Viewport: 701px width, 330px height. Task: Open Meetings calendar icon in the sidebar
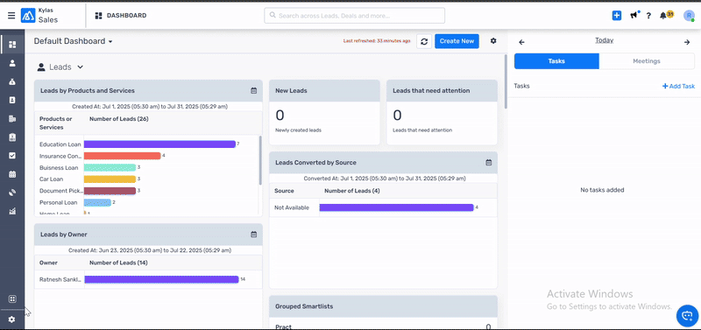[12, 174]
